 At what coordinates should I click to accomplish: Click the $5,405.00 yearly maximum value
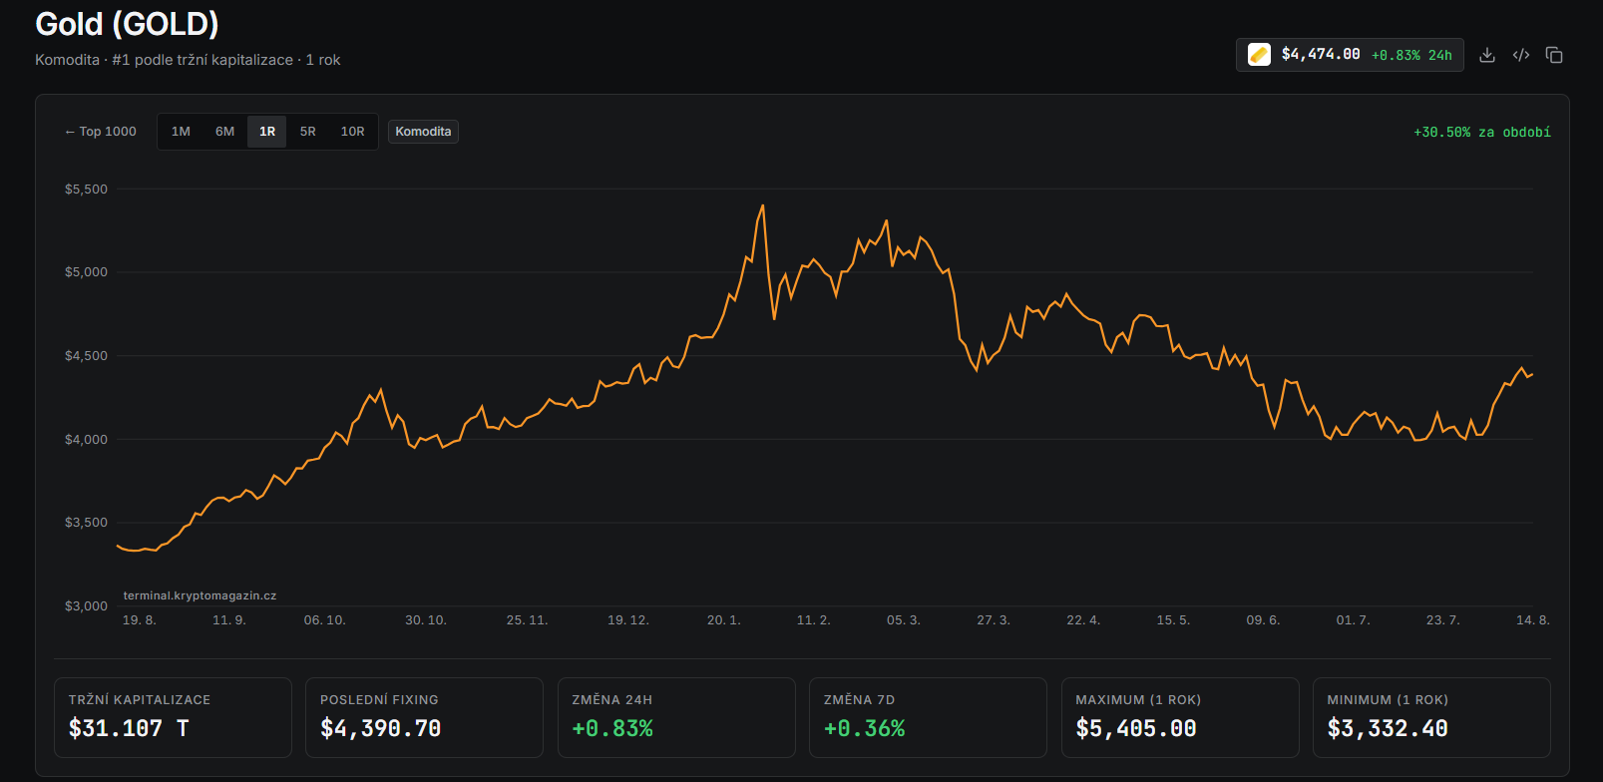pyautogui.click(x=1136, y=729)
